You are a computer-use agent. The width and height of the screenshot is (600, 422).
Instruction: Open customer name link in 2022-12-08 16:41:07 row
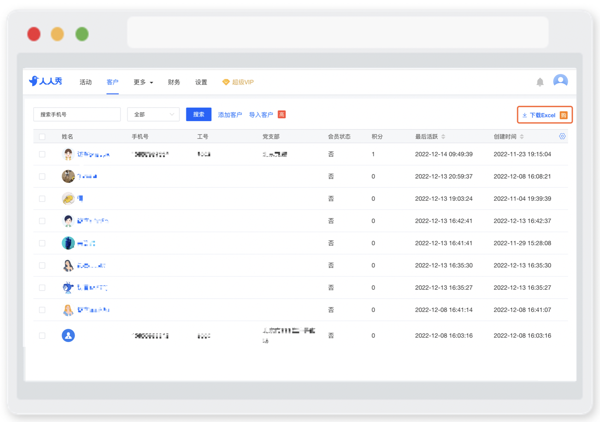click(93, 310)
